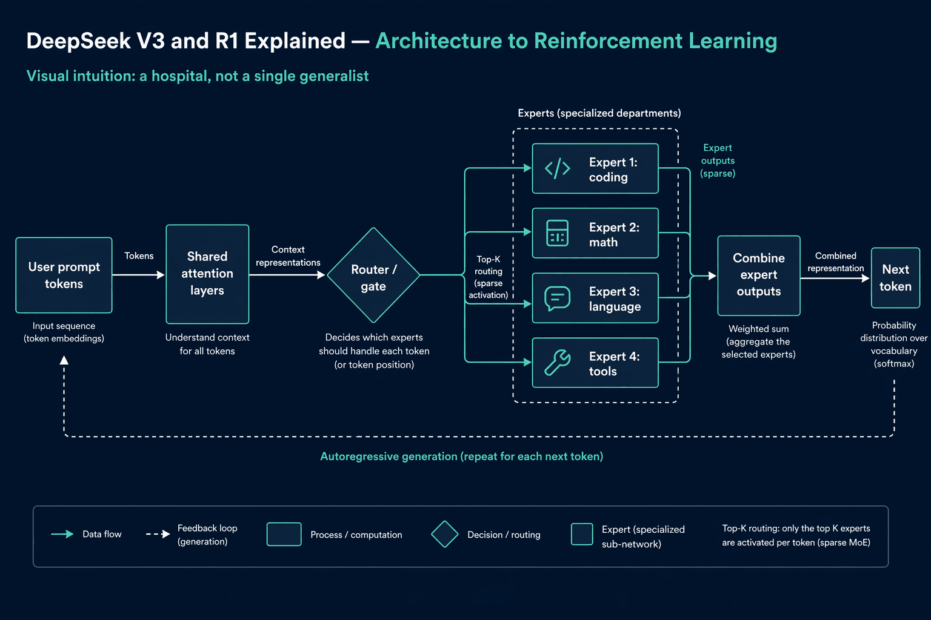Click the solid Data flow arrow in legend
This screenshot has width=931, height=620.
tap(62, 534)
